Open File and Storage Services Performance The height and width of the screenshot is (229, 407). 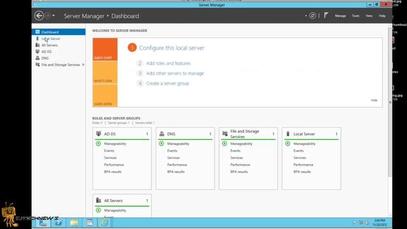click(x=240, y=165)
